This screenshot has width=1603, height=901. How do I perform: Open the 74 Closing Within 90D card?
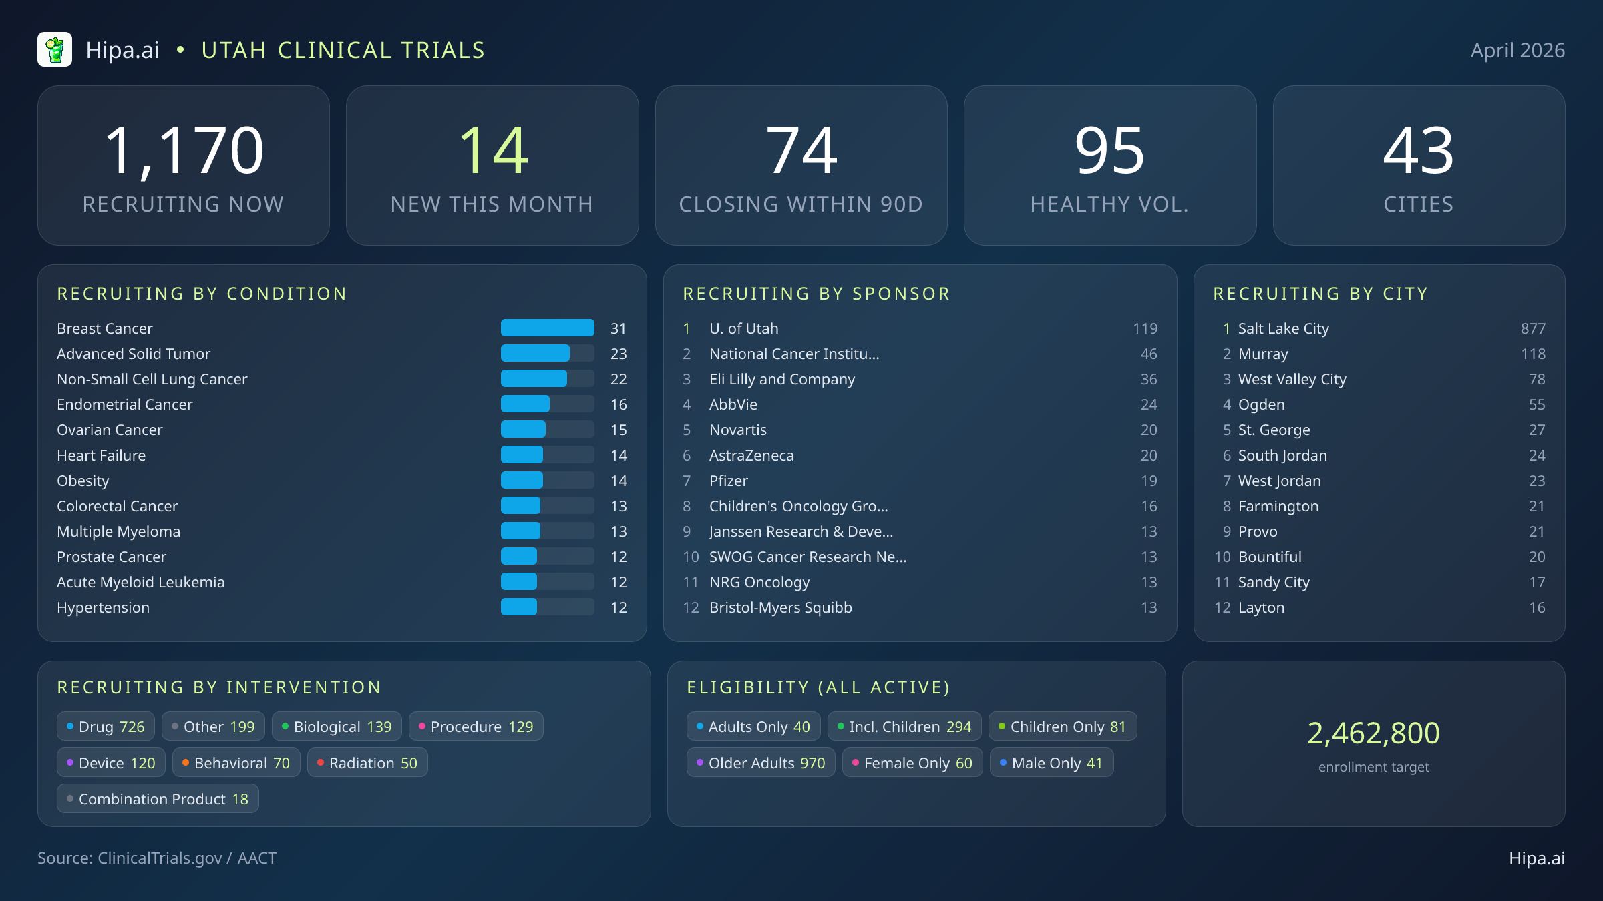(x=801, y=166)
